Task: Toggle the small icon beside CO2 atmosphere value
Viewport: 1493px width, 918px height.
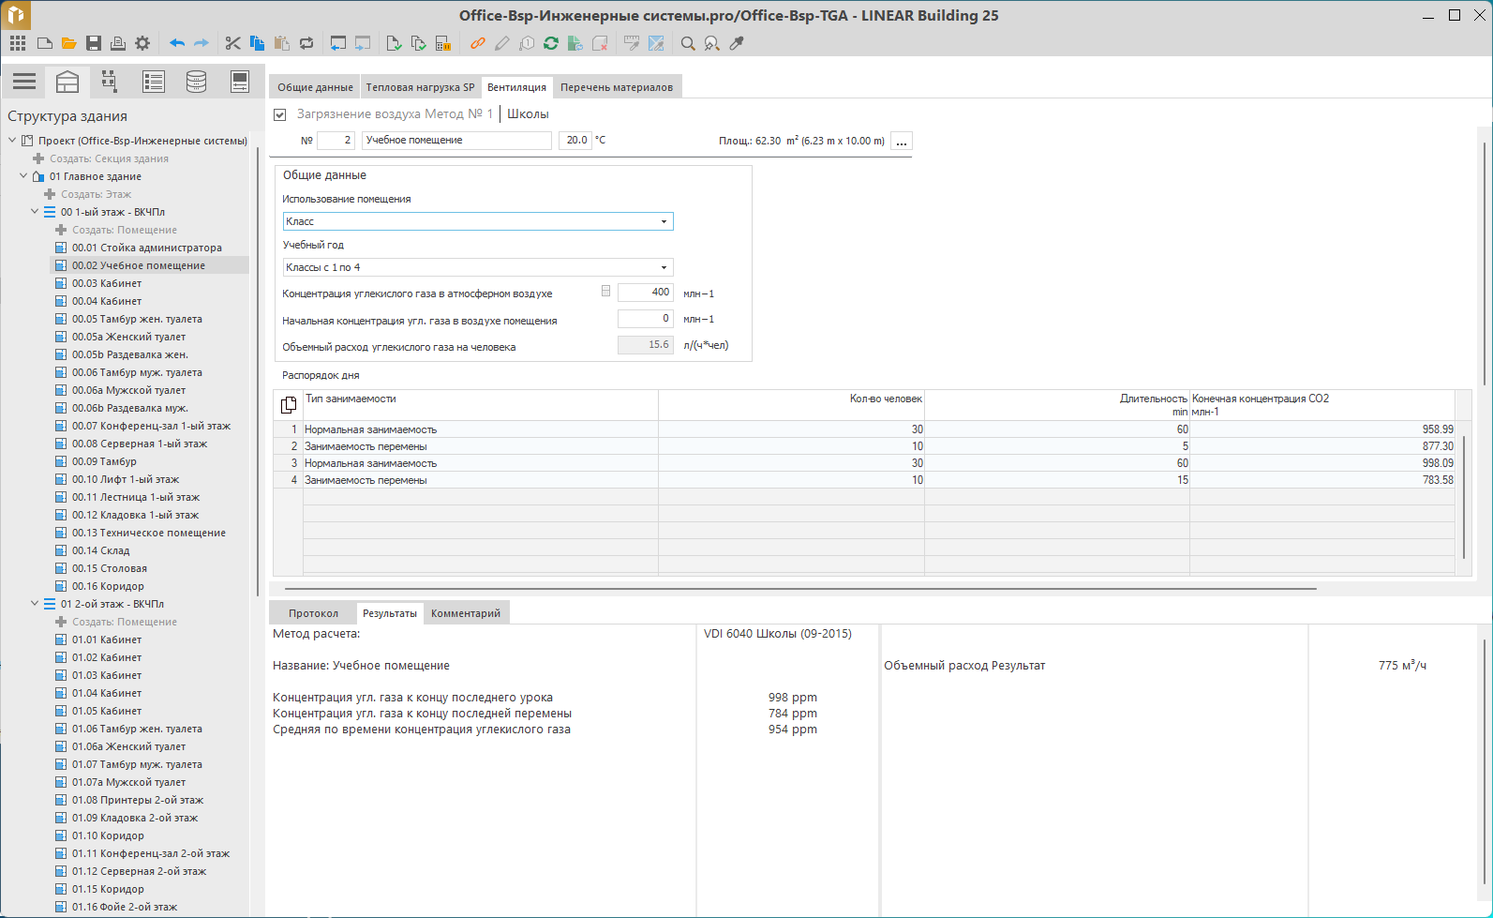Action: click(x=605, y=292)
